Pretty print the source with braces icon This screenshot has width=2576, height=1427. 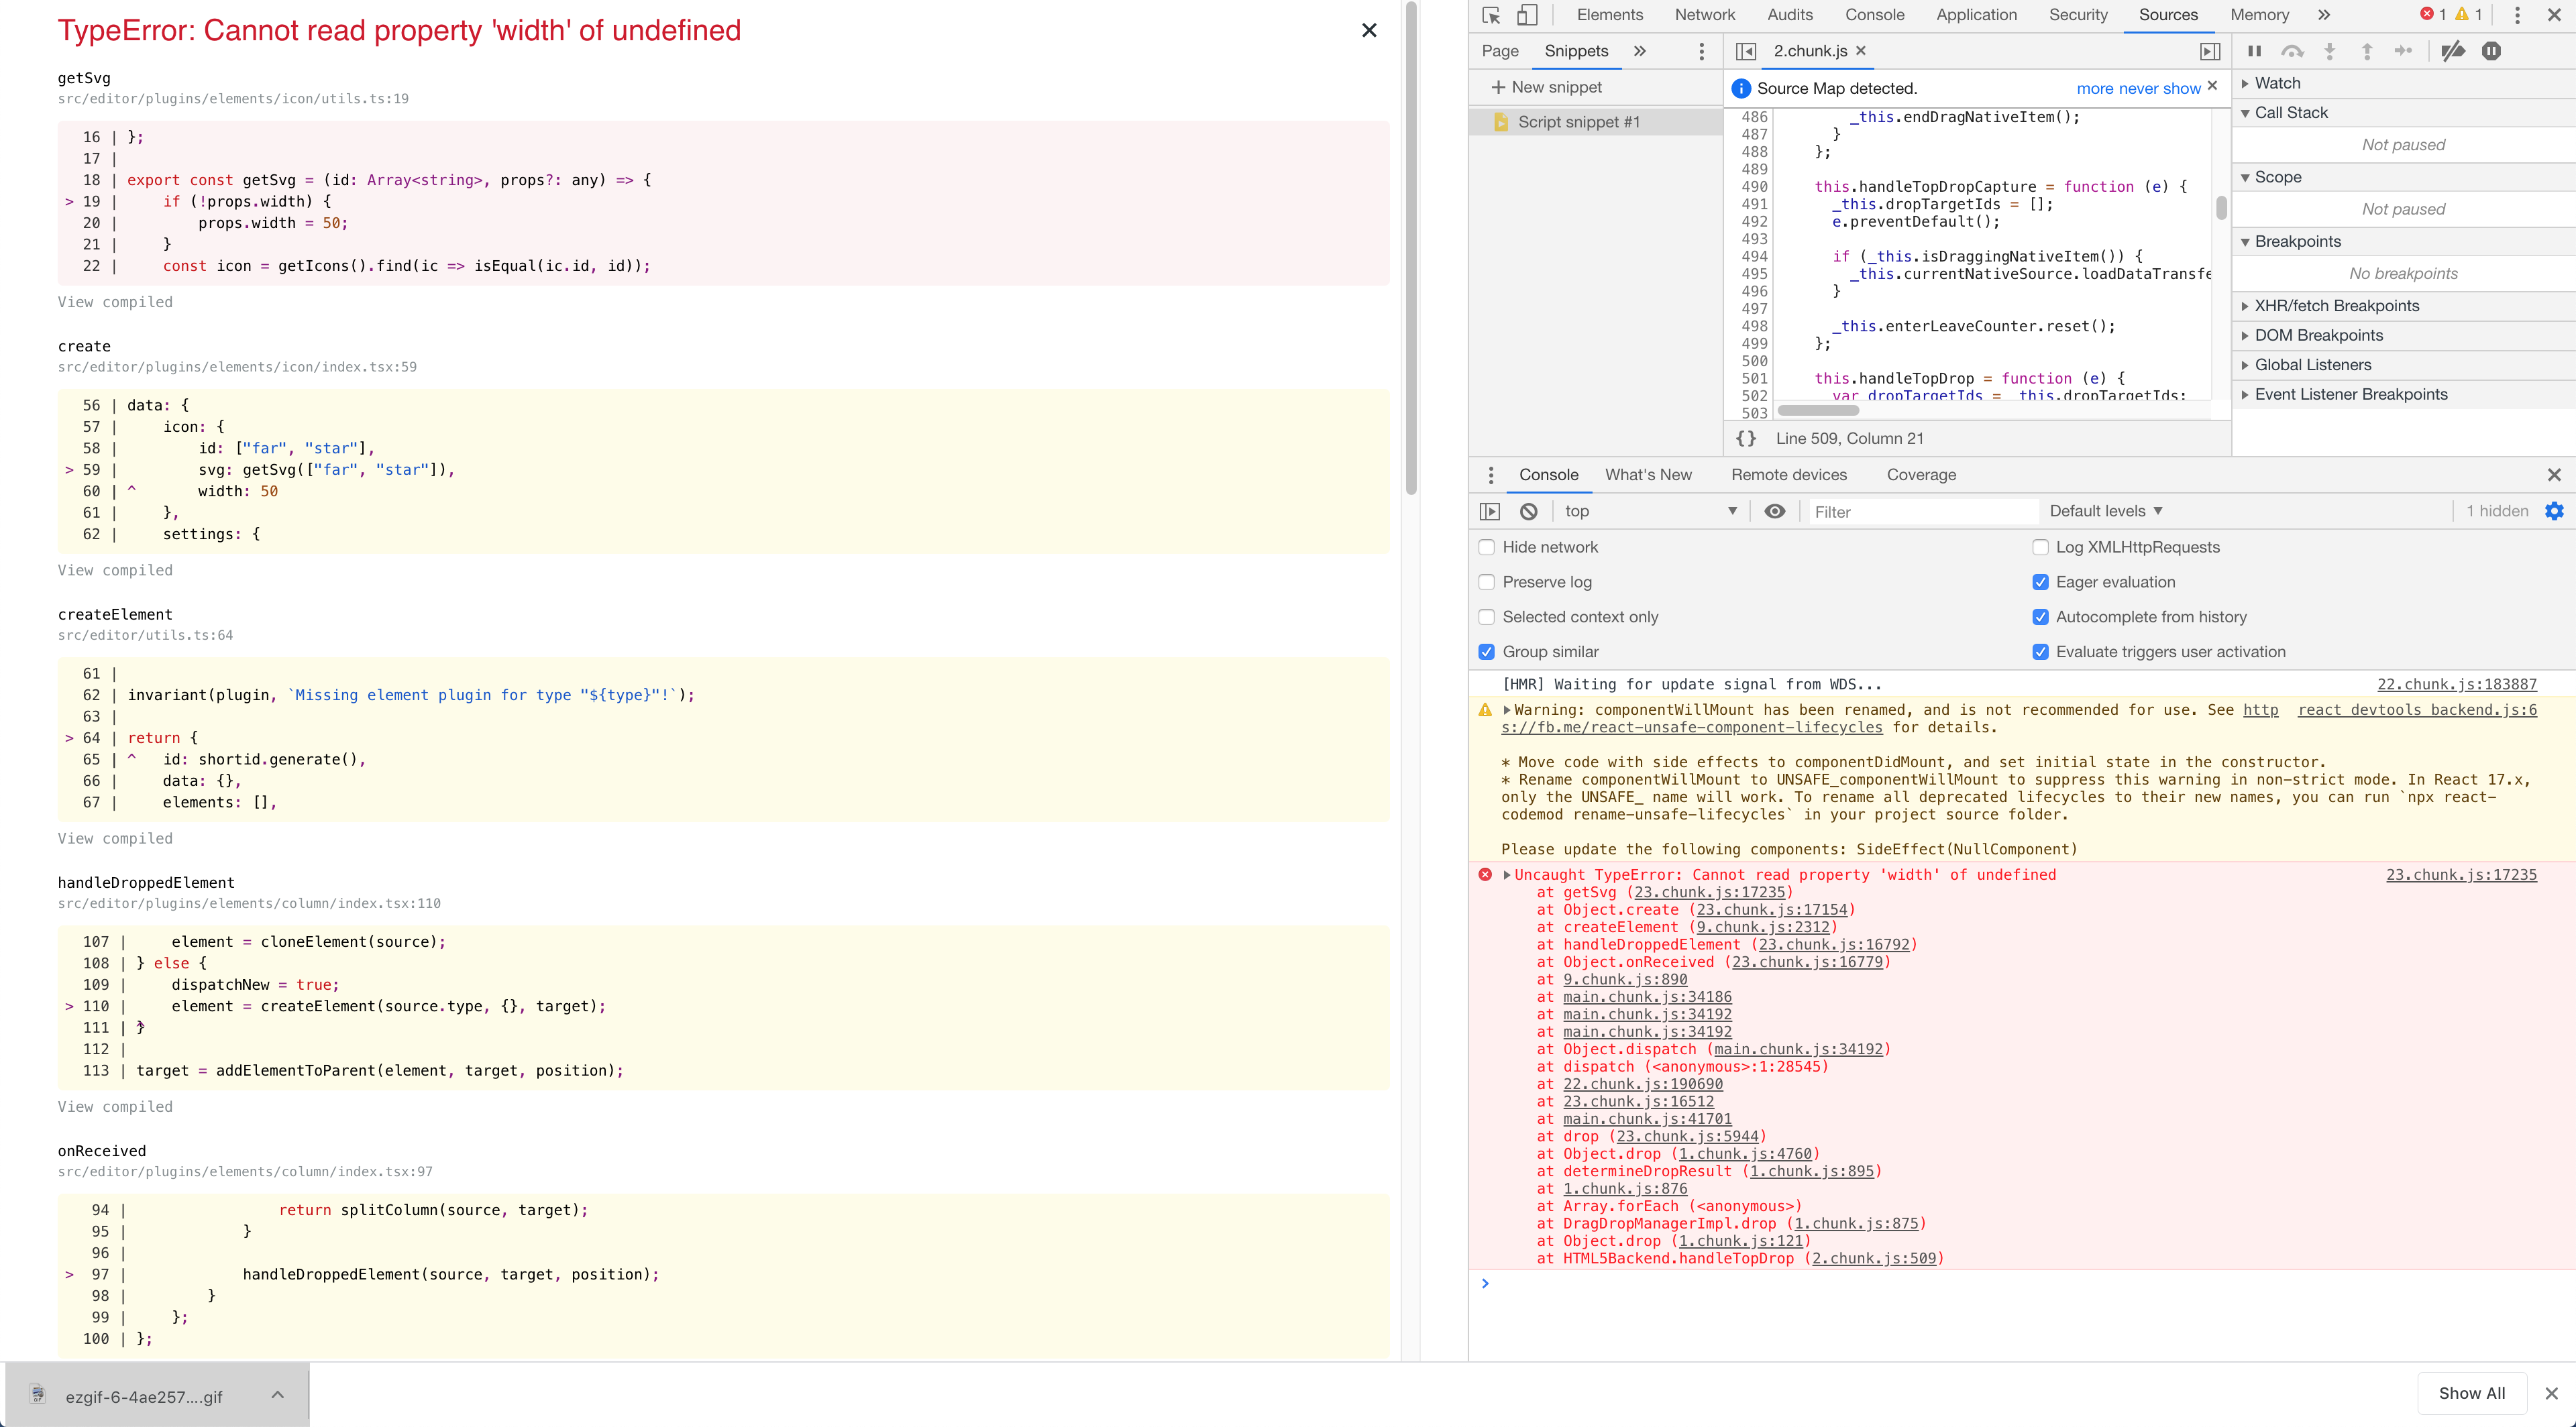pos(1746,439)
